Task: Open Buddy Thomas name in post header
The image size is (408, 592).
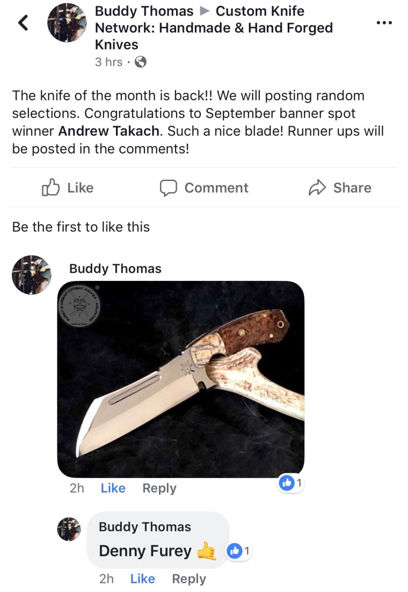Action: coord(144,11)
